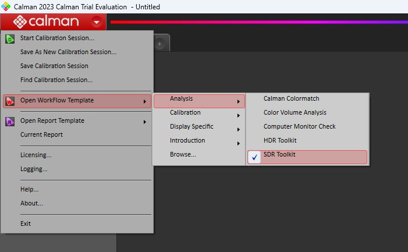Select Save As New Calibration Session...
408x252 pixels.
(x=68, y=52)
